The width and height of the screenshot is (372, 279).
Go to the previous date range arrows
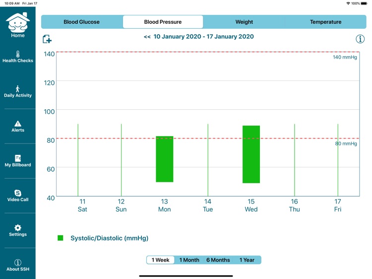click(x=147, y=37)
